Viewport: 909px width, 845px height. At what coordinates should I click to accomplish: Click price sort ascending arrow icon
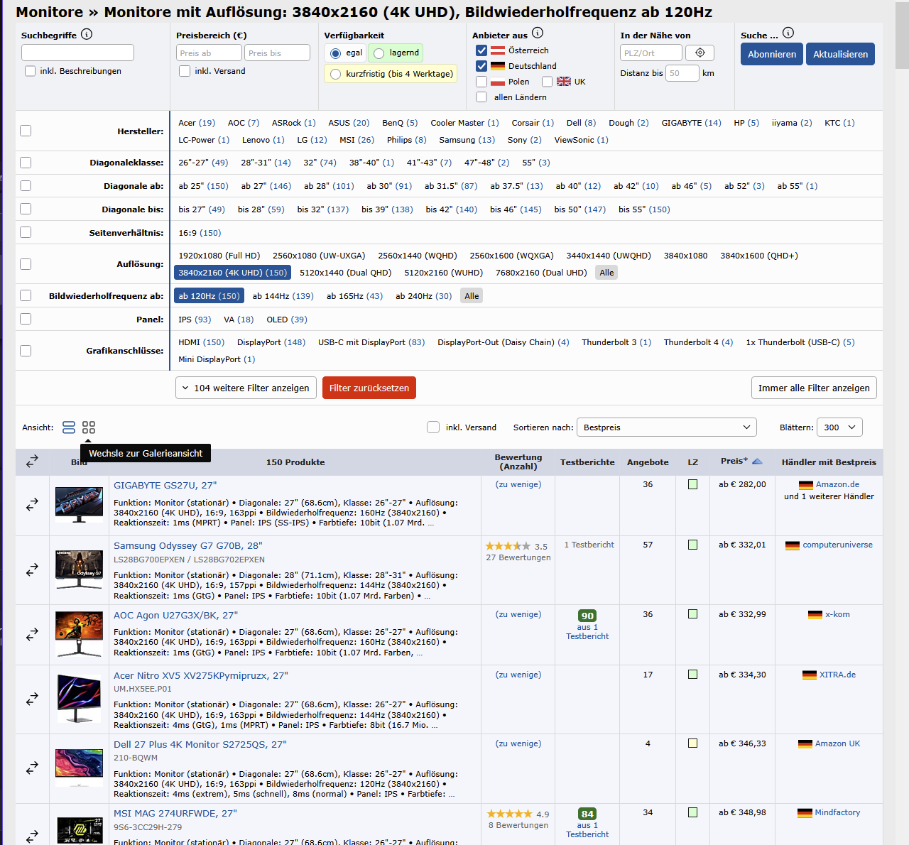point(757,462)
